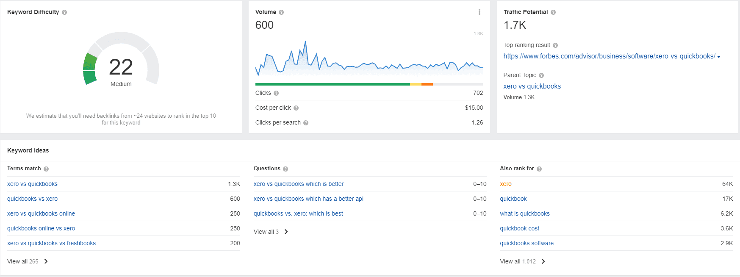Click the Top ranking result help icon
Screen dimensions: 740x277
[x=555, y=45]
